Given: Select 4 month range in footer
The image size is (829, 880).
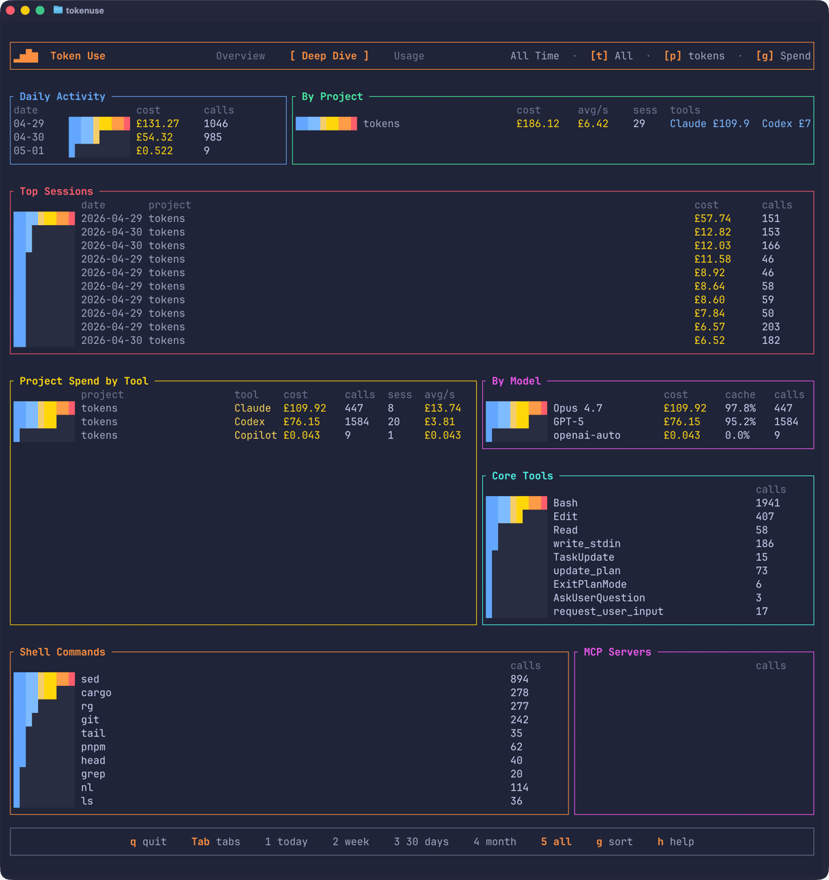Looking at the screenshot, I should pyautogui.click(x=495, y=841).
